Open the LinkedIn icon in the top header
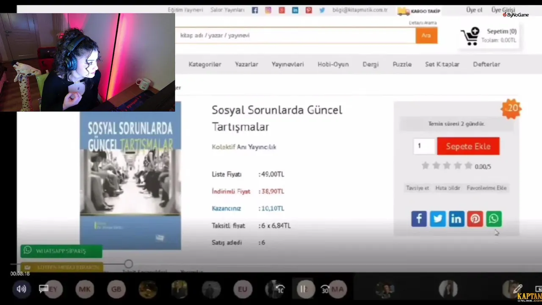542x305 pixels. tap(295, 10)
